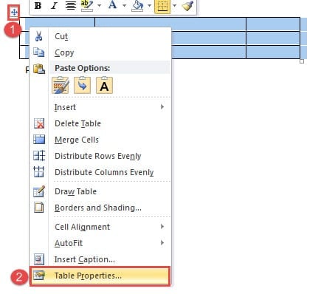Image resolution: width=321 pixels, height=294 pixels.
Task: Open Borders and Shading dialog
Action: tap(100, 208)
